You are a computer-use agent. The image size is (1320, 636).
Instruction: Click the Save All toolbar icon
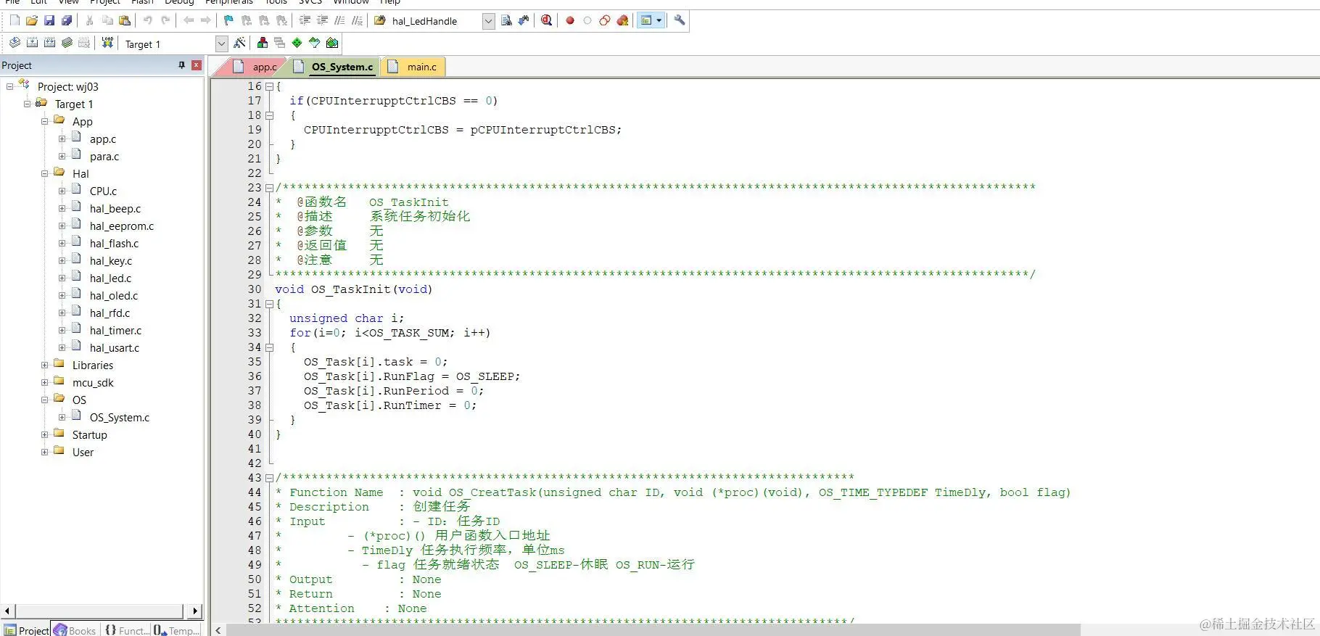point(67,20)
